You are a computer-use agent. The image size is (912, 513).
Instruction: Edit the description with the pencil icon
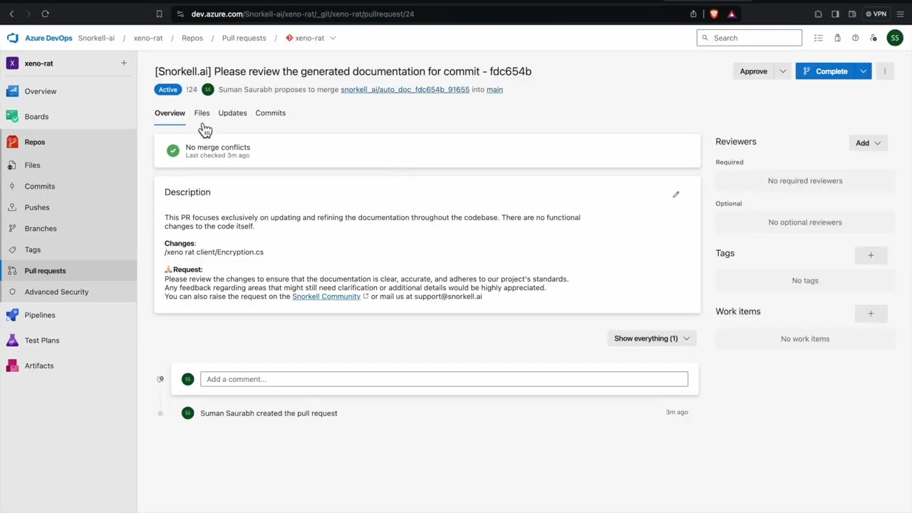click(x=676, y=194)
